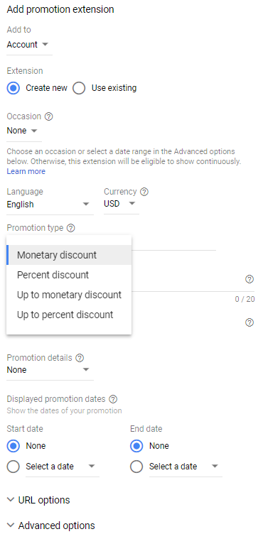Image resolution: width=263 pixels, height=539 pixels.
Task: Click help icon beside 0 / 20 field
Action: click(249, 279)
